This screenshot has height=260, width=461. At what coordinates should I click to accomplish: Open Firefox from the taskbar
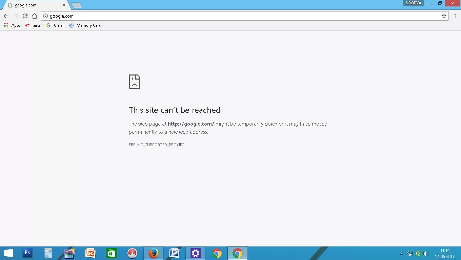153,253
